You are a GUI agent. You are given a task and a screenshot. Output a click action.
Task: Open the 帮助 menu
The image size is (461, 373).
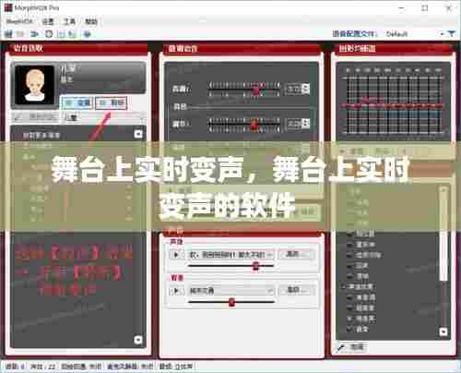pyautogui.click(x=91, y=21)
